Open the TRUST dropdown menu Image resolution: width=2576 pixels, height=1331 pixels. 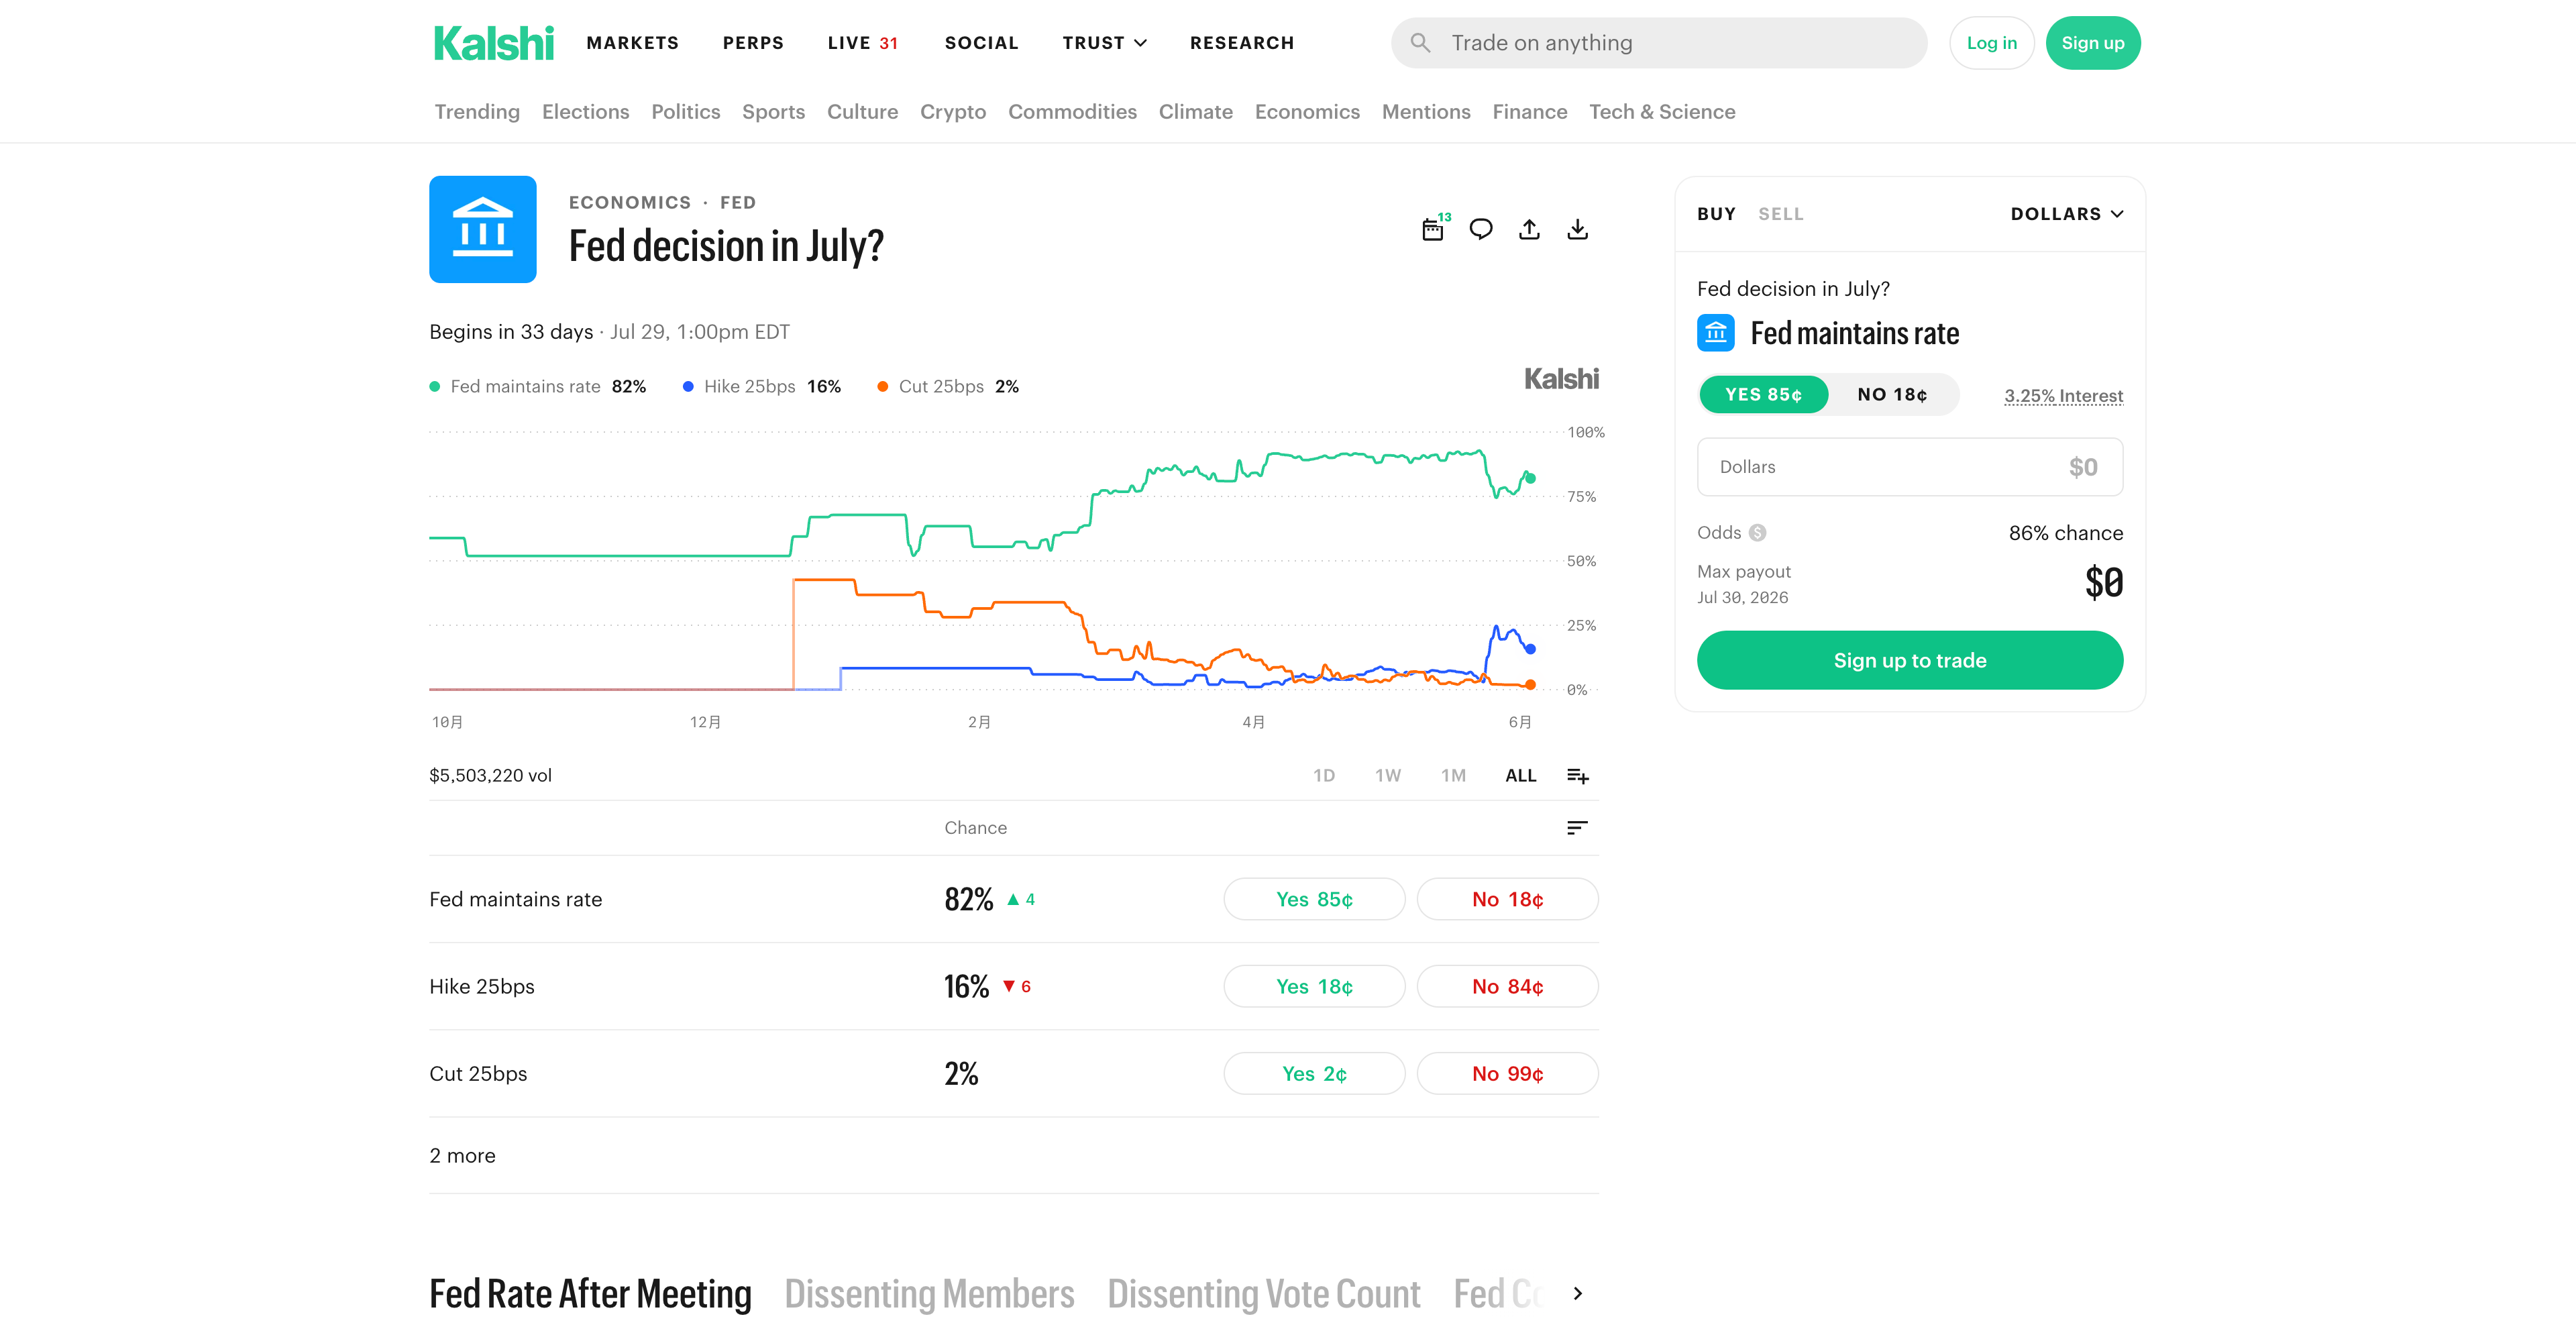1104,43
